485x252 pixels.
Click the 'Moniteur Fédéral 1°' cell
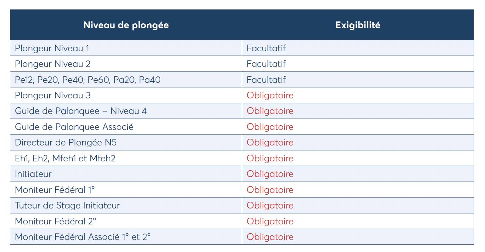click(126, 190)
